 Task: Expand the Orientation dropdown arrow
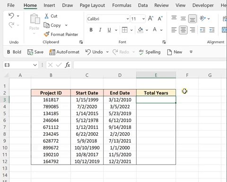point(209,19)
